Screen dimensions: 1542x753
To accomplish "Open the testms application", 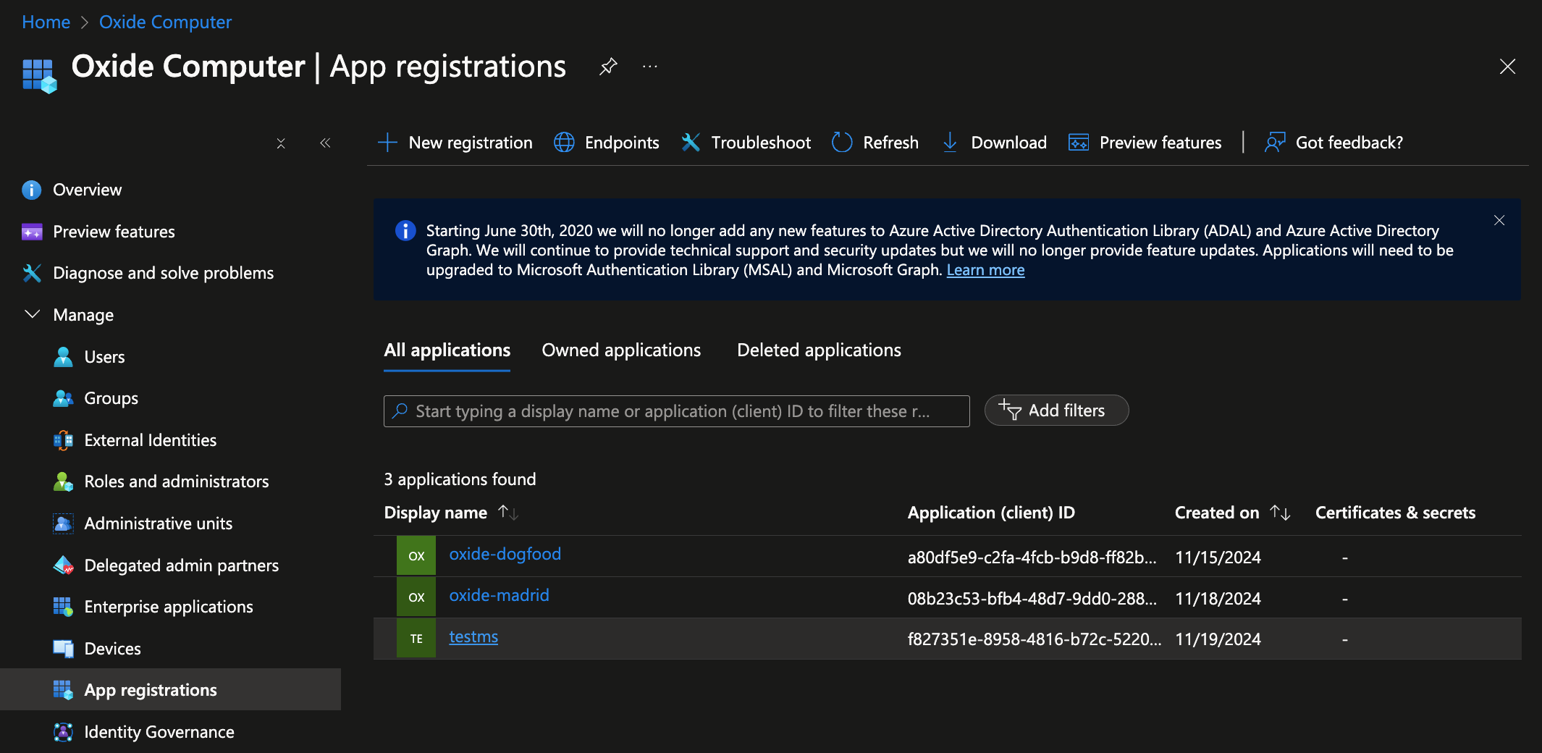I will [x=473, y=637].
